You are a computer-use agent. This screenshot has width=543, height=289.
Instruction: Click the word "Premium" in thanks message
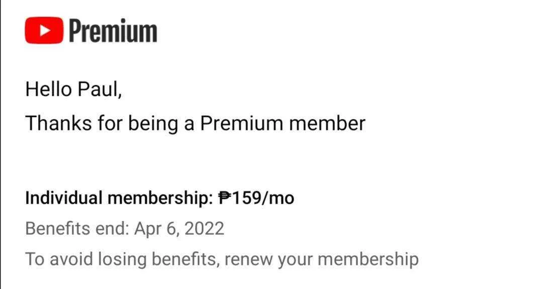242,123
